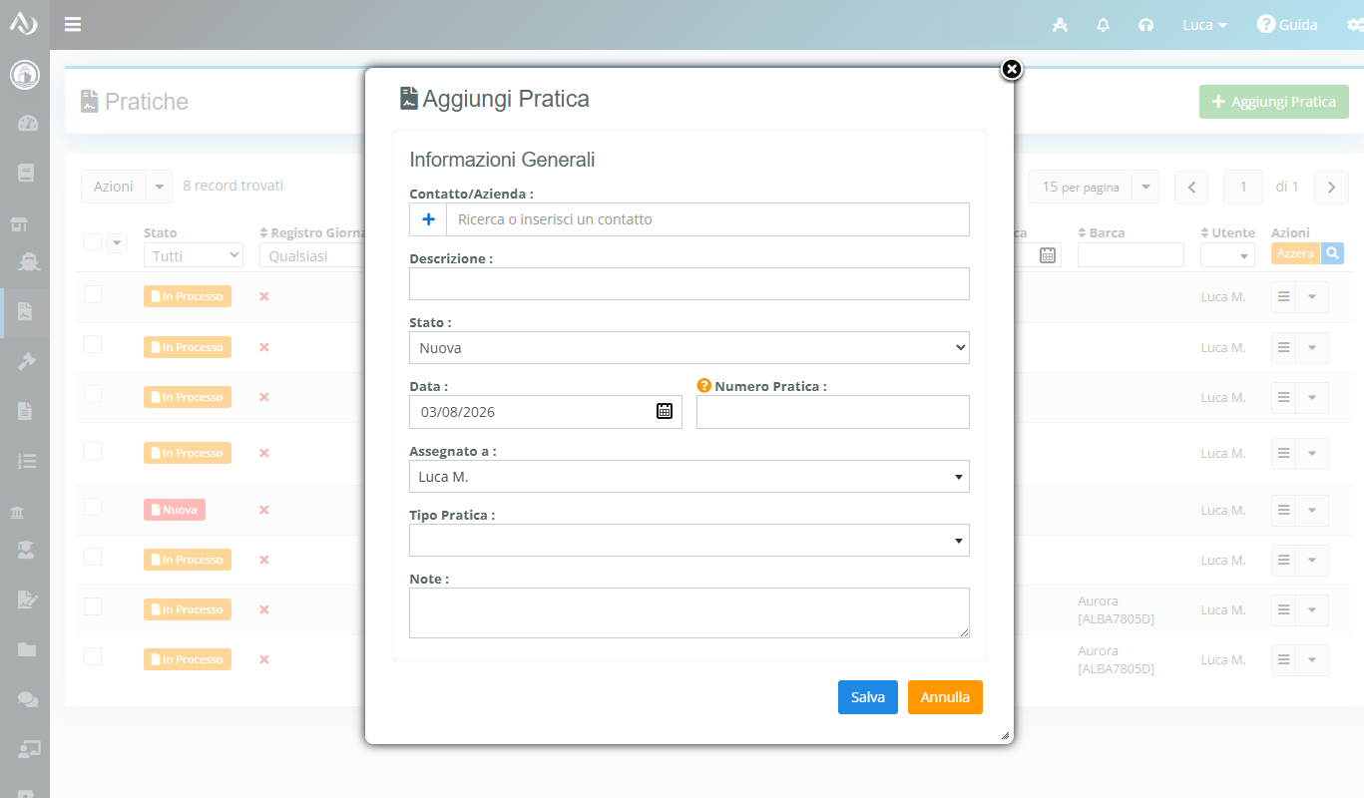Open the Assegnato a dropdown showing Luca M.
Image resolution: width=1364 pixels, height=798 pixels.
click(x=689, y=477)
